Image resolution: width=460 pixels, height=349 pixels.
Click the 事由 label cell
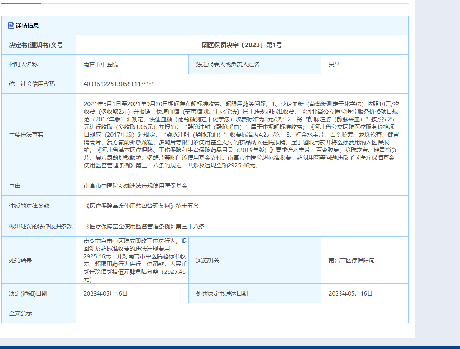click(38, 185)
